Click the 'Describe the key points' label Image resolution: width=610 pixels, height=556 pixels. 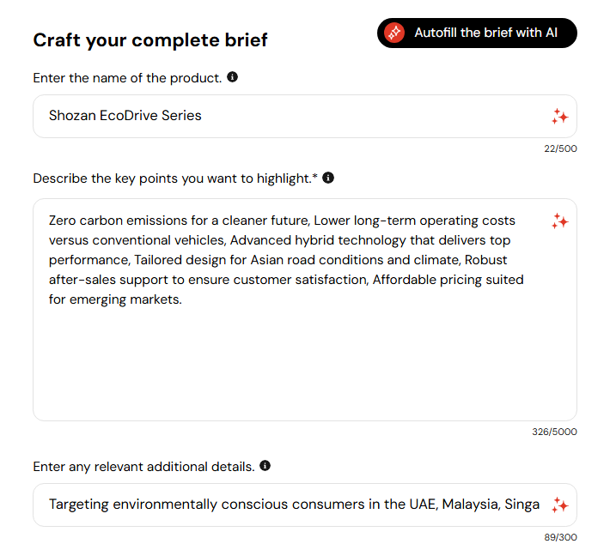pos(172,178)
